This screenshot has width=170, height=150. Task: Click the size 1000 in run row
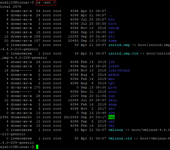(x=74, y=96)
